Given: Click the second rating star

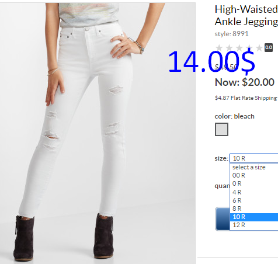Looking at the screenshot, I should click(x=230, y=48).
